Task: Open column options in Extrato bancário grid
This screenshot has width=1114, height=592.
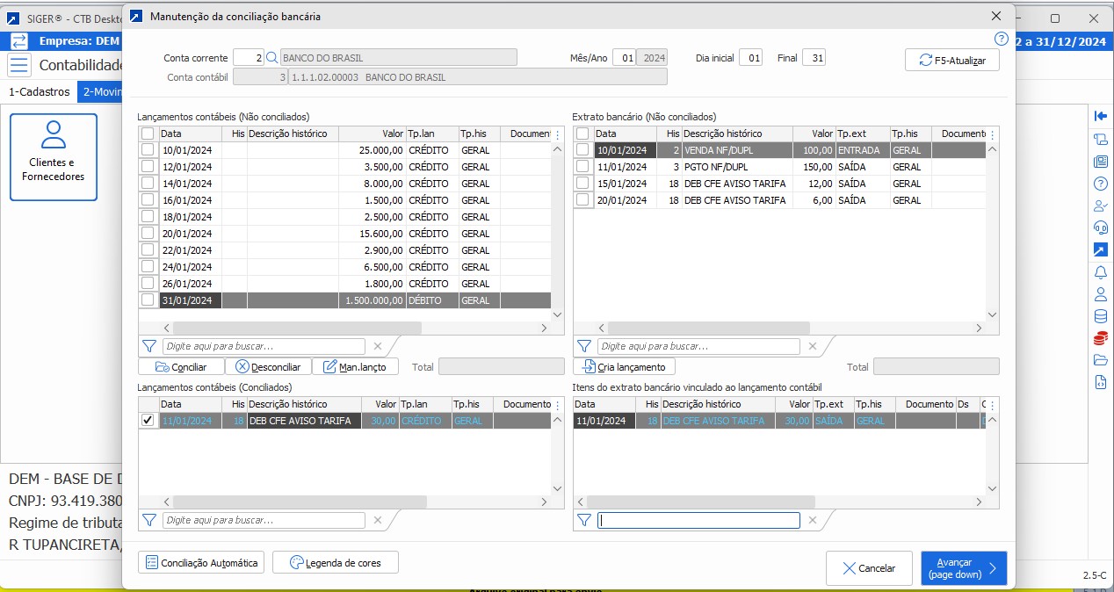Action: coord(992,134)
